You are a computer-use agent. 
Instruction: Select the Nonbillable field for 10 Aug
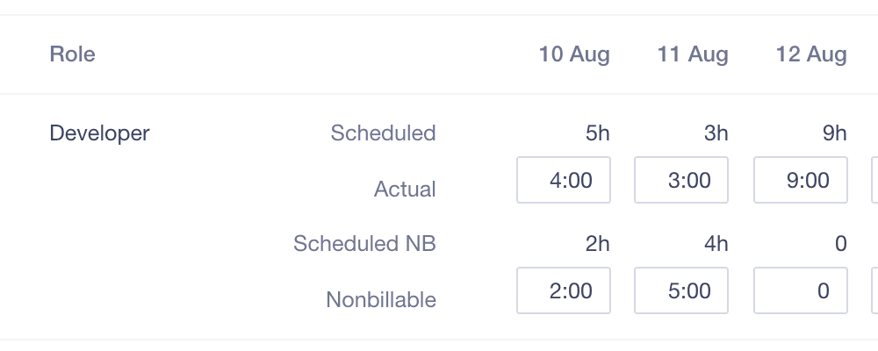click(x=564, y=290)
